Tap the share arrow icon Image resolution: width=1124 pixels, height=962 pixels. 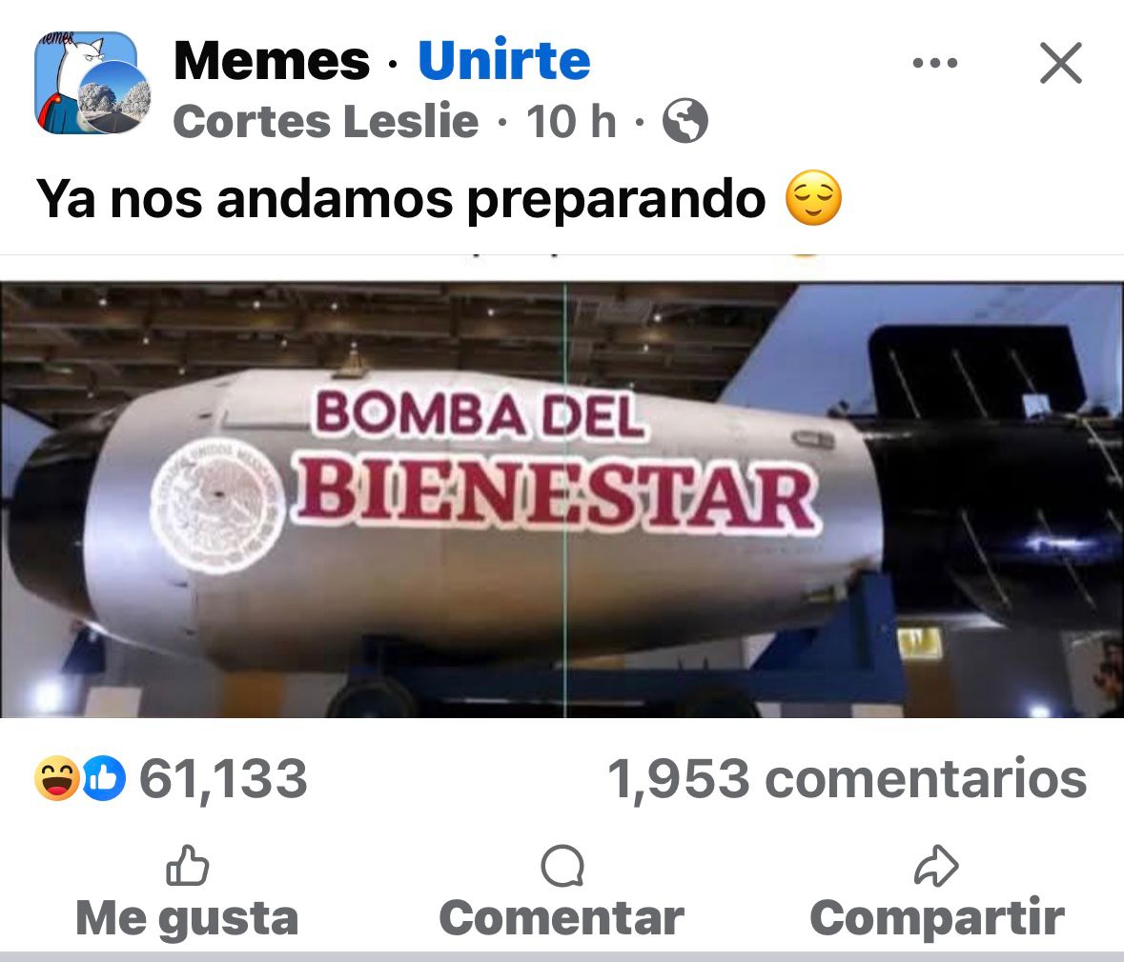click(x=936, y=866)
